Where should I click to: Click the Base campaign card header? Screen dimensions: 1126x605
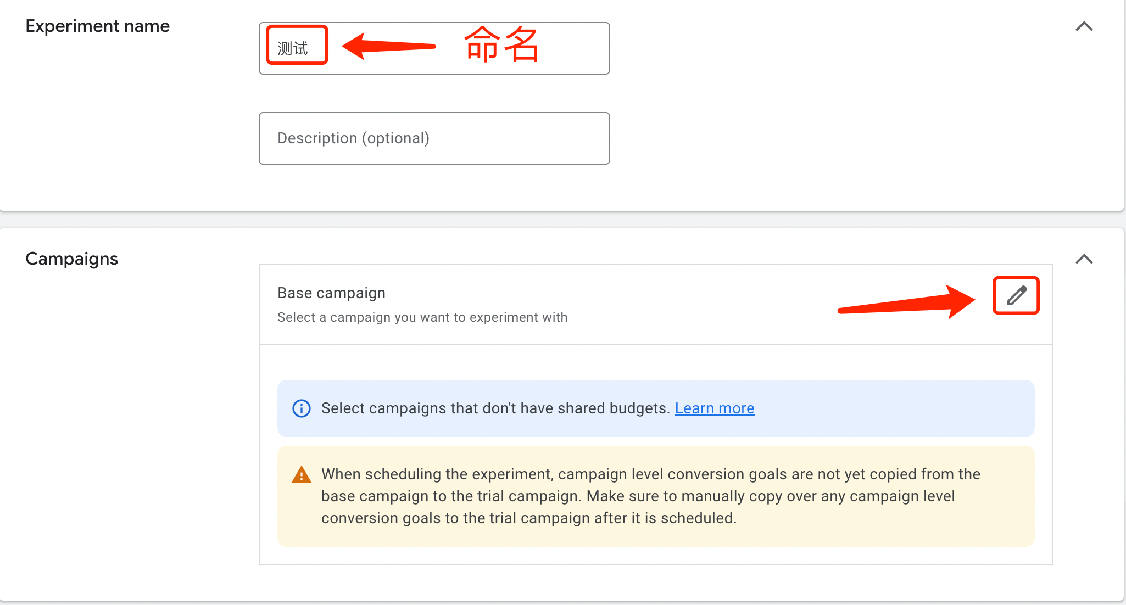331,293
